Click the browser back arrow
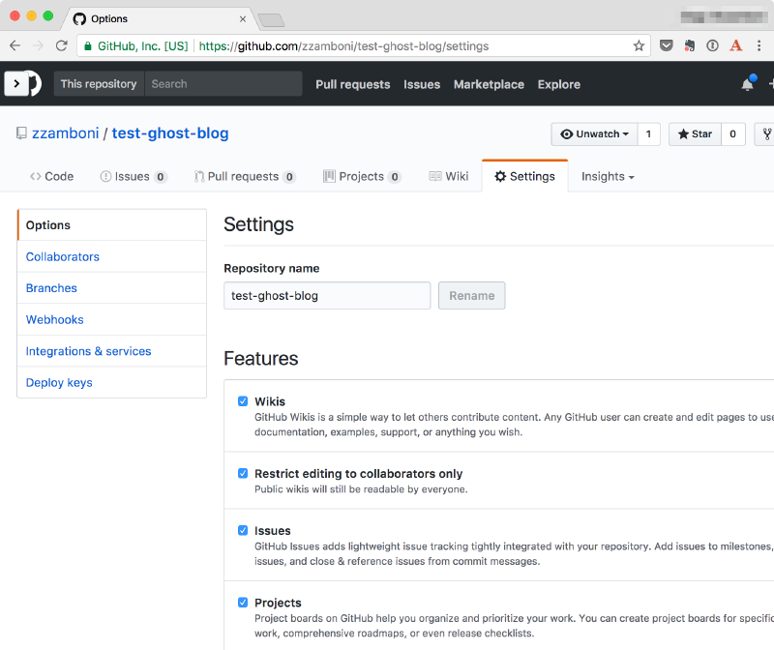The height and width of the screenshot is (650, 774). coord(15,45)
